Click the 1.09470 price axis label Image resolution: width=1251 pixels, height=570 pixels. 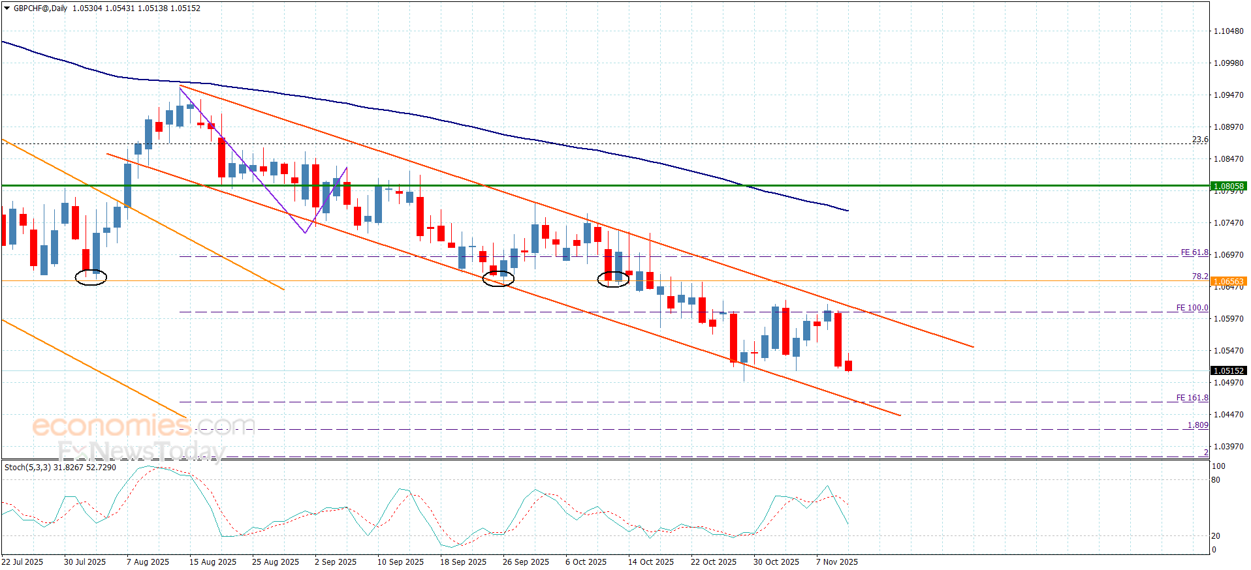(1228, 95)
